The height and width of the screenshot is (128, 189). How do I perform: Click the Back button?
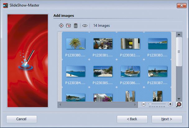[132, 119]
